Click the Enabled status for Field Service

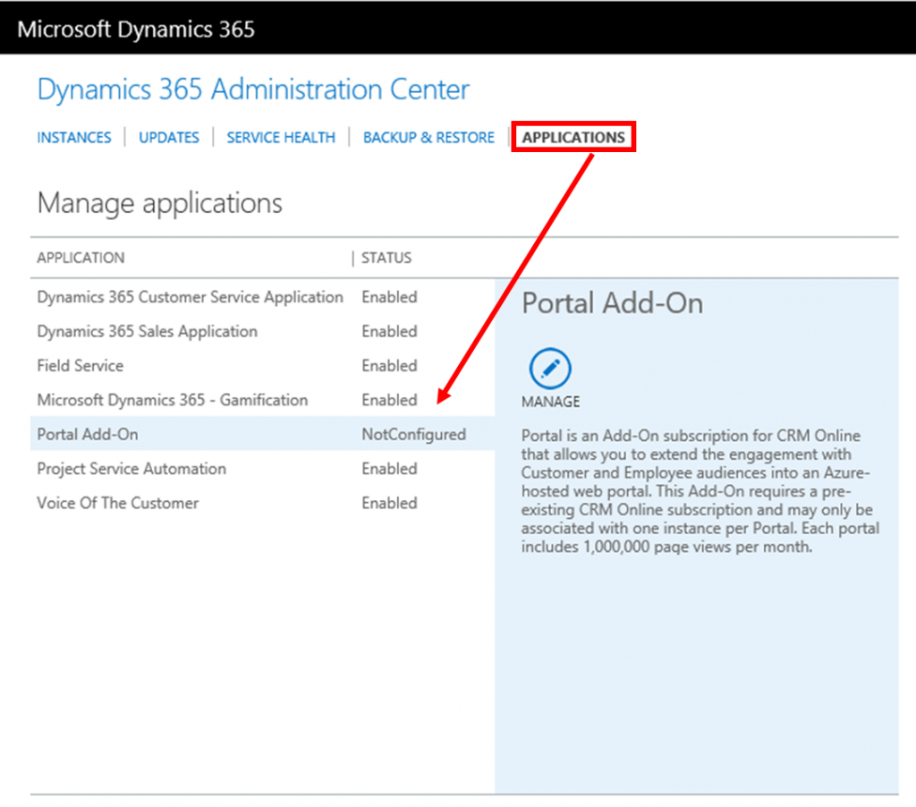(389, 366)
